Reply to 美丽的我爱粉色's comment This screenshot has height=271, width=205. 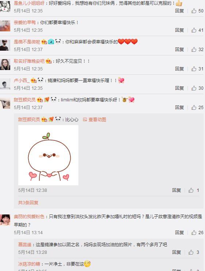(x=179, y=233)
